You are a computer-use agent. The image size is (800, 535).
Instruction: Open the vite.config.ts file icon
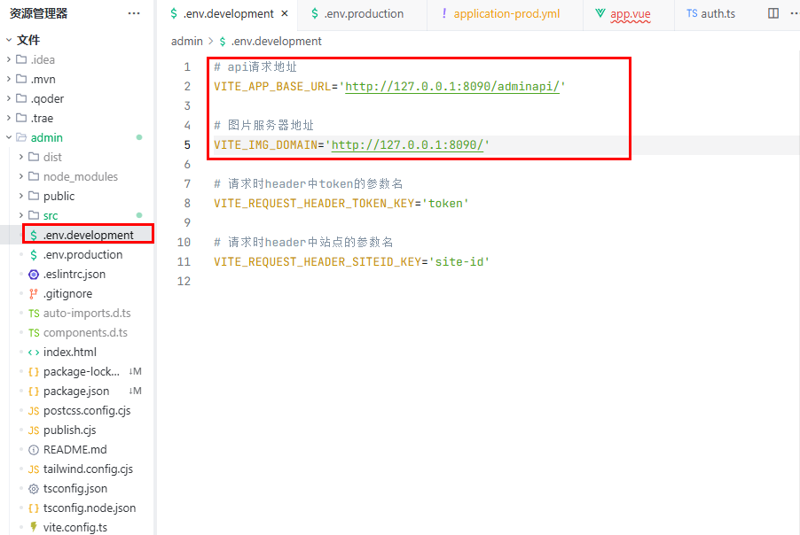coord(34,527)
